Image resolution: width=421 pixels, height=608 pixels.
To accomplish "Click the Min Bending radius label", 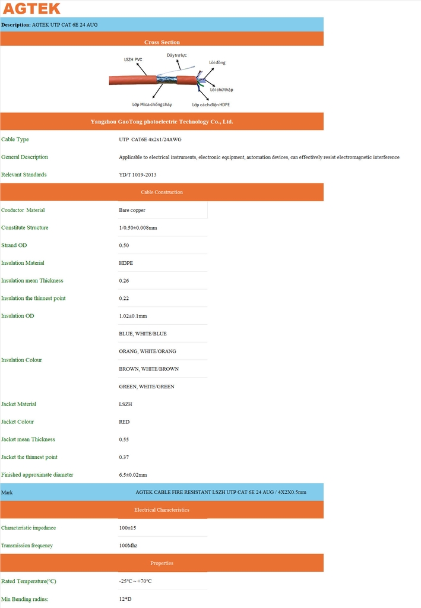I will (x=25, y=599).
